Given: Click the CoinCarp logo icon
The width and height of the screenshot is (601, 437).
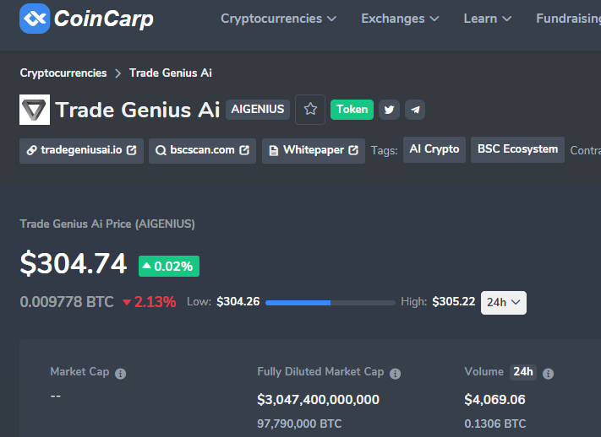Looking at the screenshot, I should (x=35, y=19).
